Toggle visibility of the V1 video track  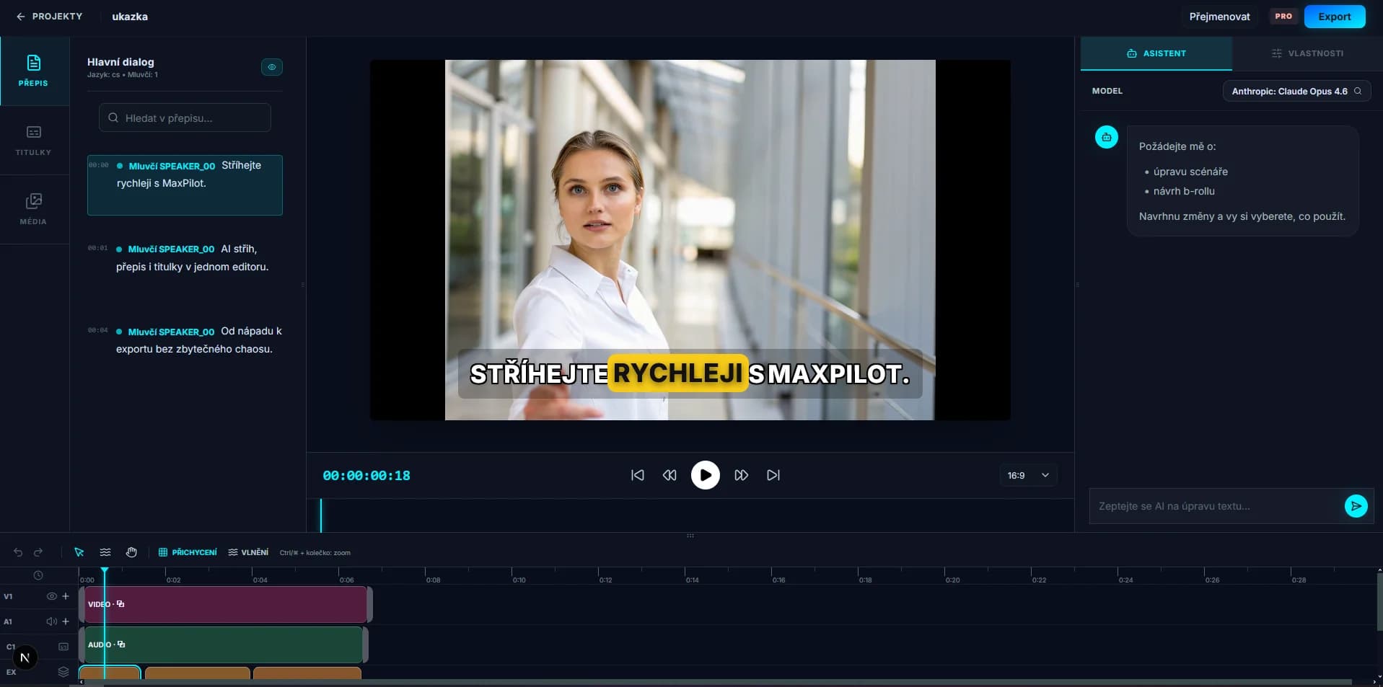(51, 596)
